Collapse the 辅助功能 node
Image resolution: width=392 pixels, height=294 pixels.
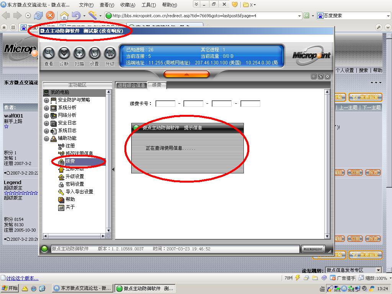click(x=46, y=139)
